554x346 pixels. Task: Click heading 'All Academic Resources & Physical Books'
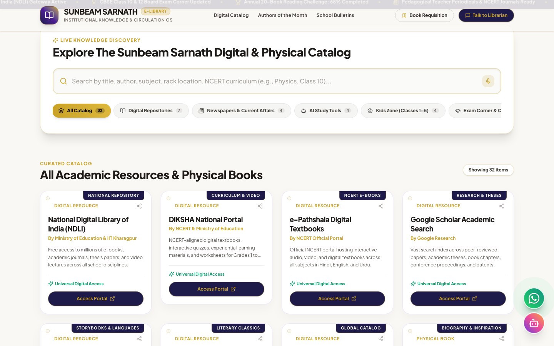151,175
